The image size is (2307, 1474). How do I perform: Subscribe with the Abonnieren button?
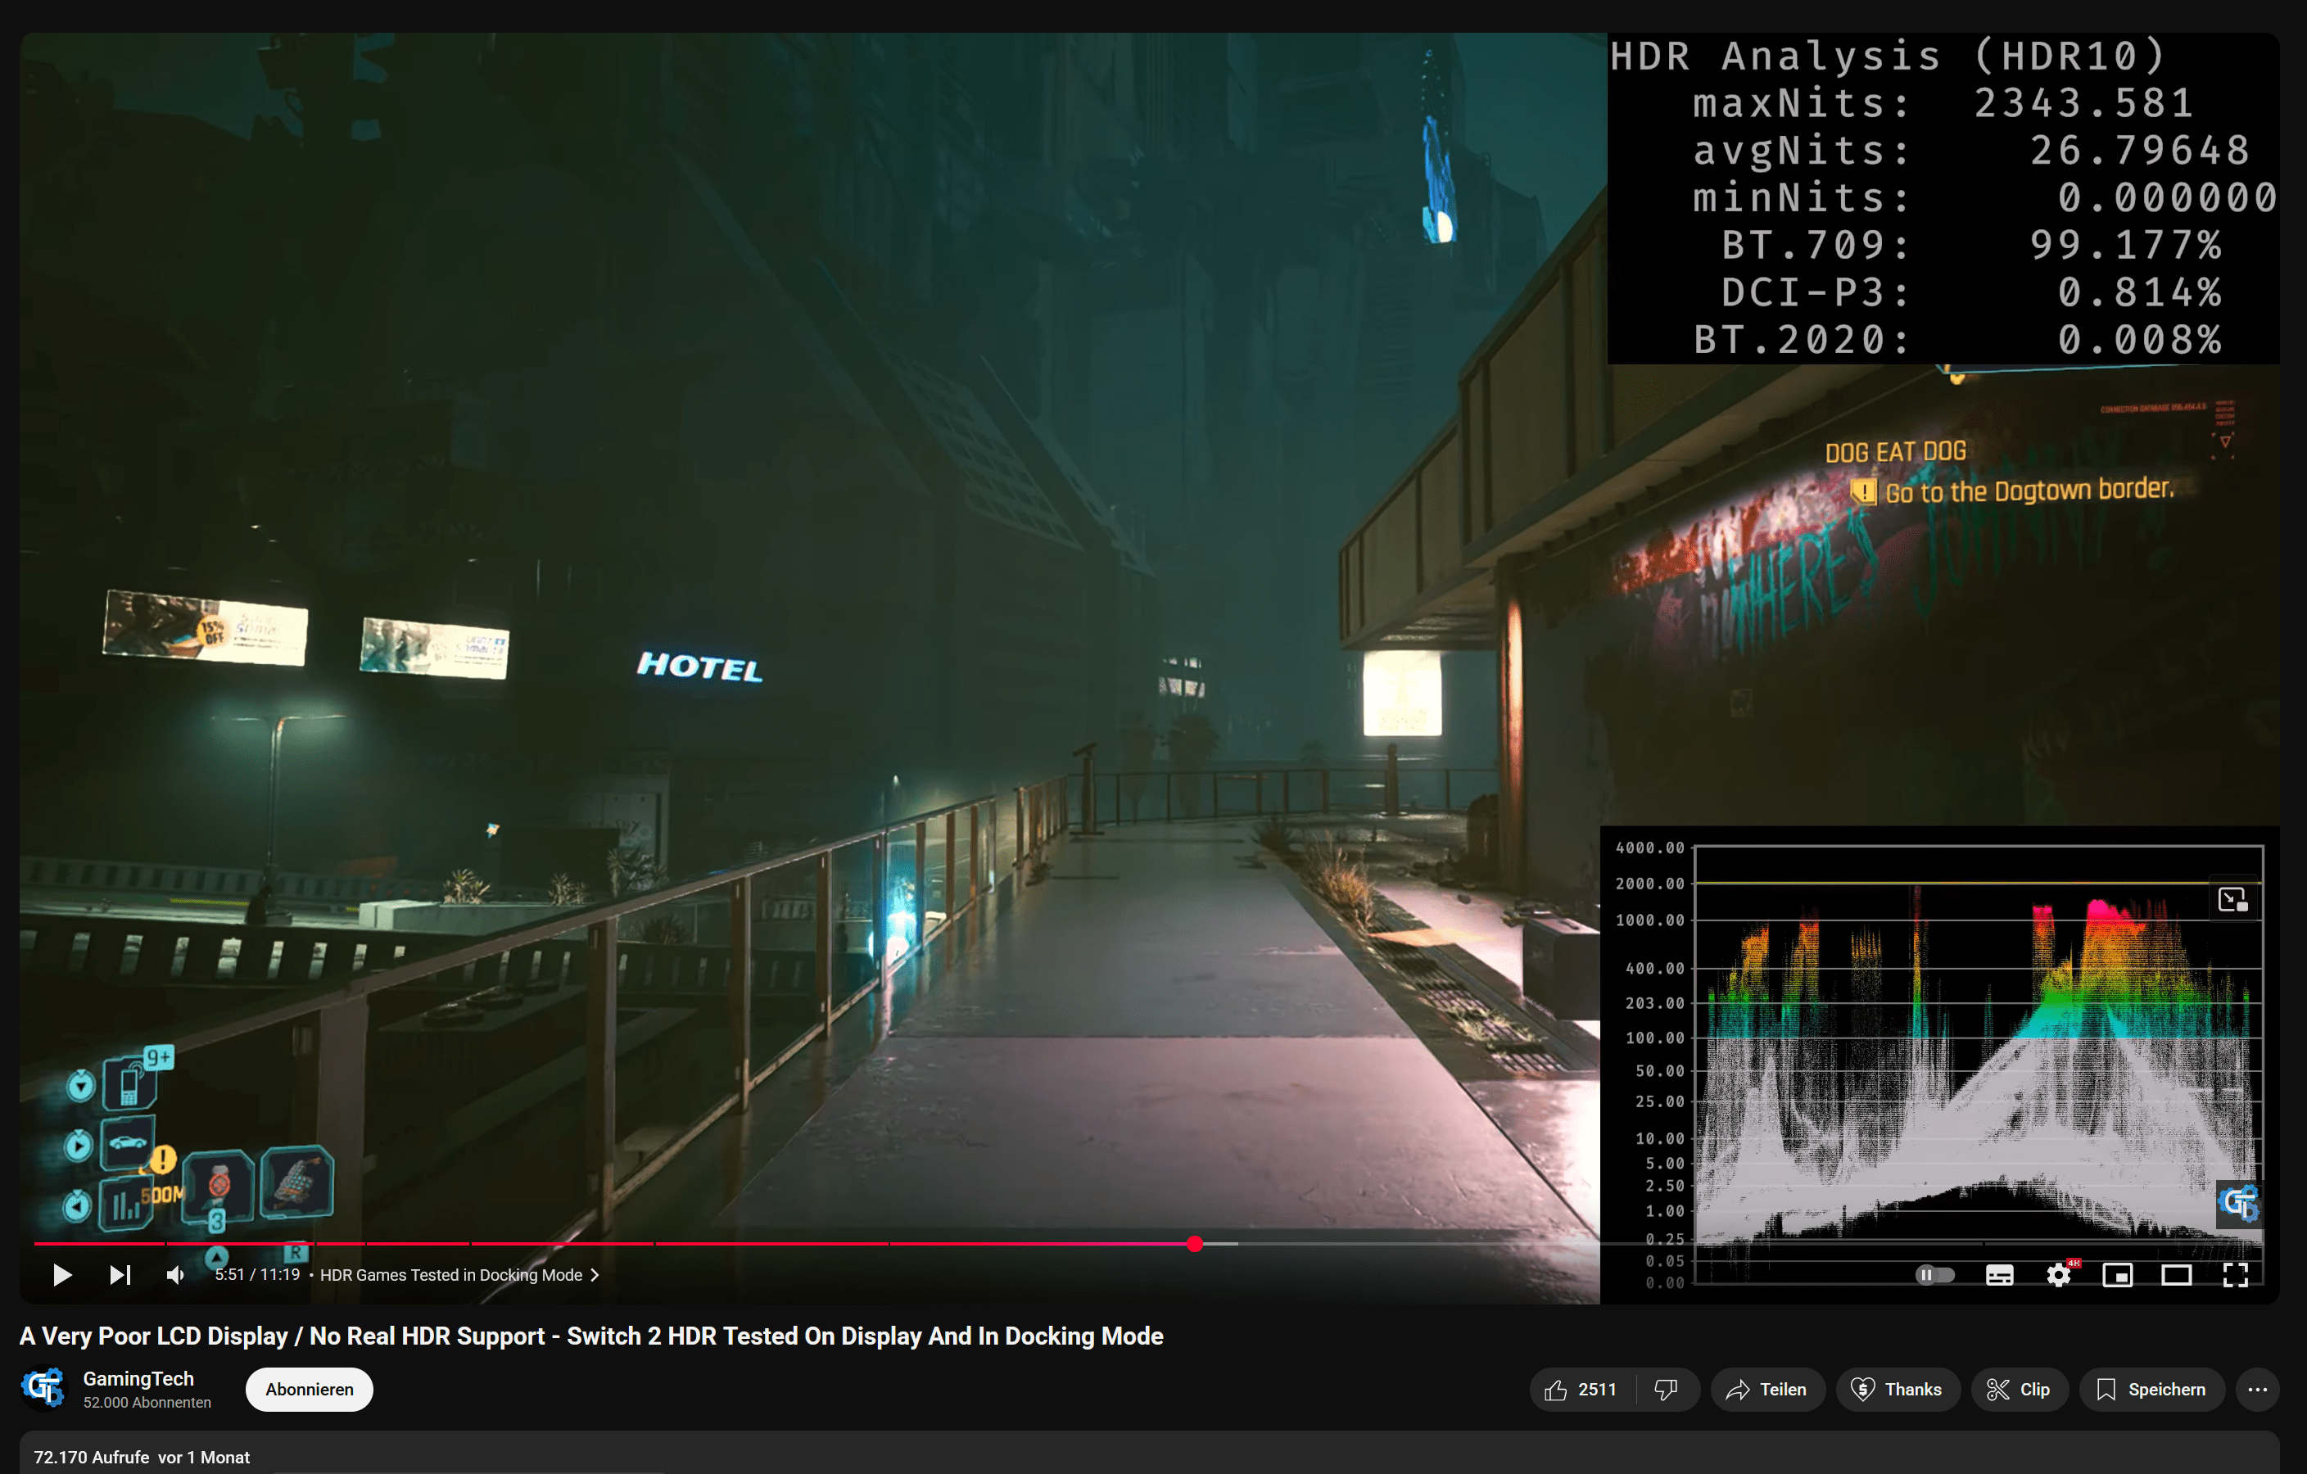click(x=310, y=1389)
